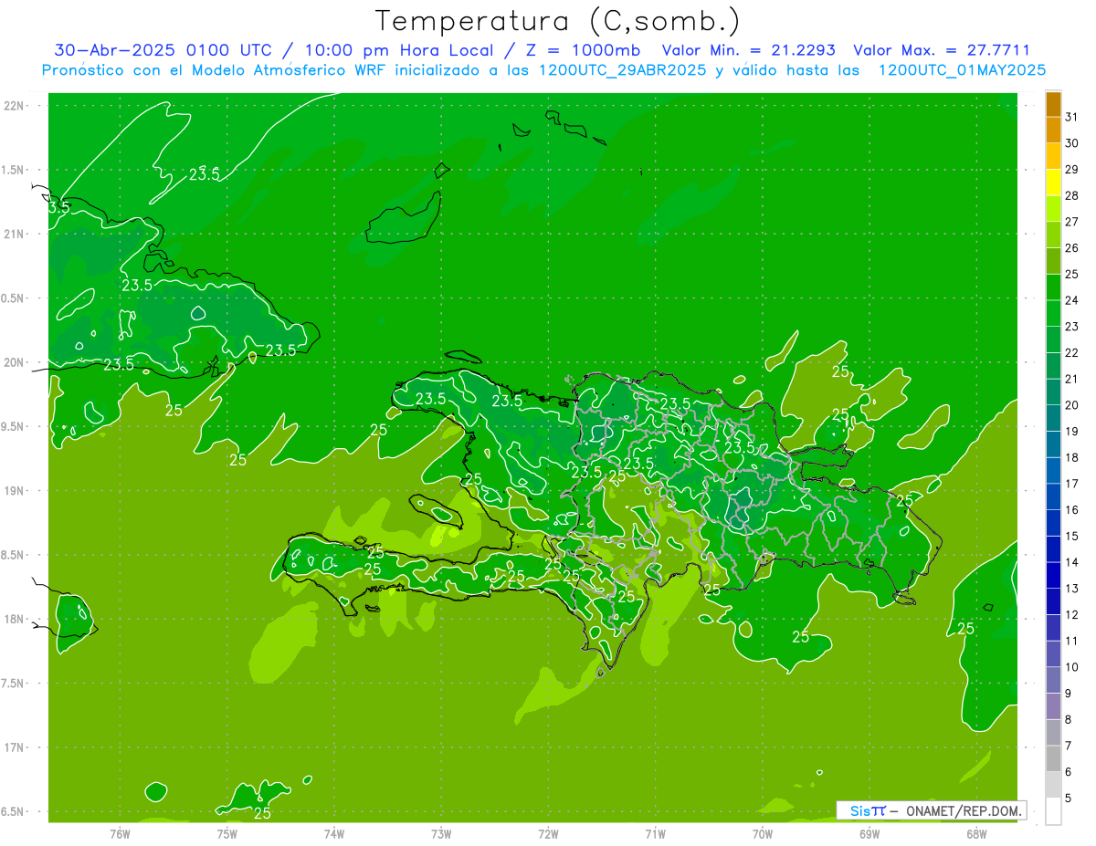This screenshot has height=846, width=1096.
Task: Click the legend color block between 23 and 24
Action: click(1053, 313)
